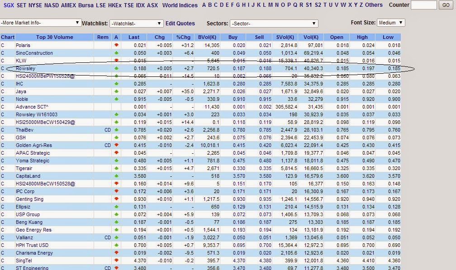Filter counters by letter M

pyautogui.click(x=271, y=5)
